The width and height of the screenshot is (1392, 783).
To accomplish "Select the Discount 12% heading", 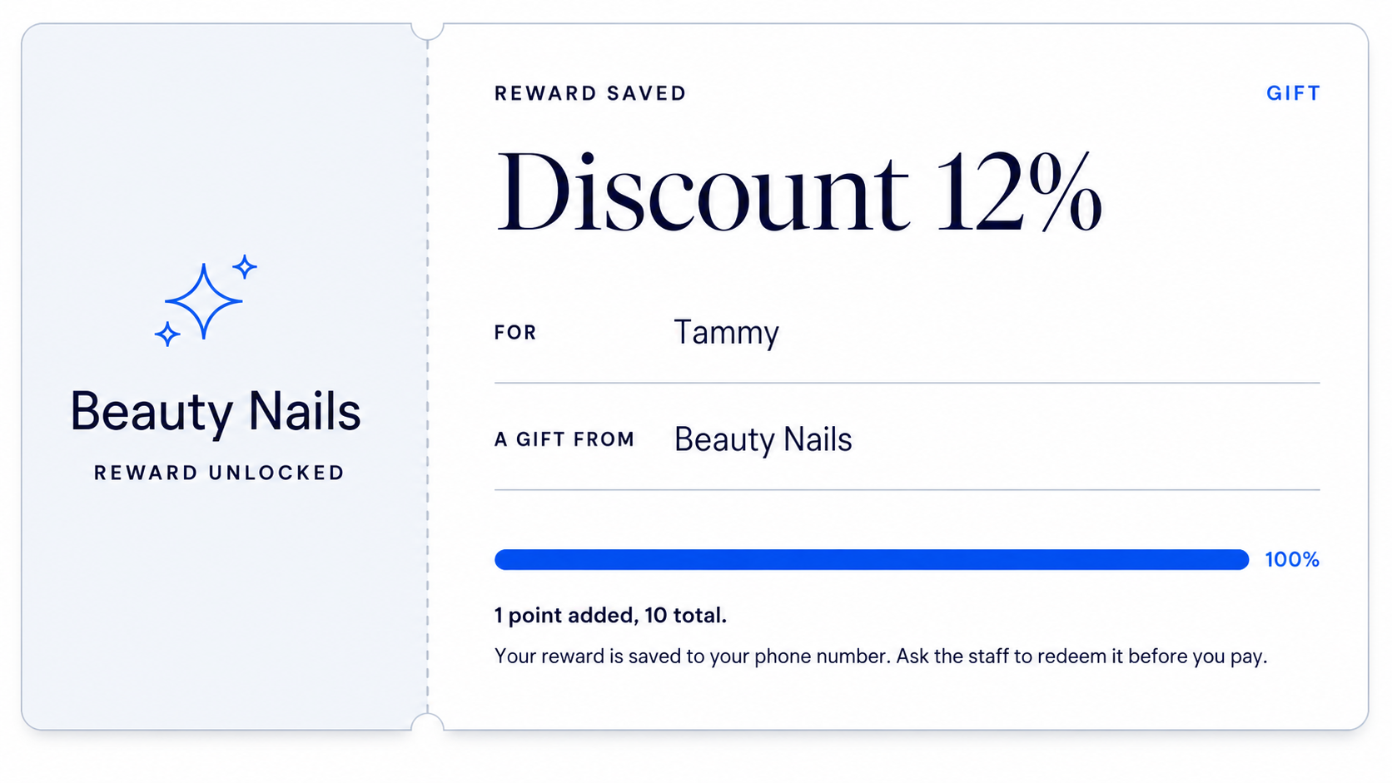I will click(x=798, y=191).
